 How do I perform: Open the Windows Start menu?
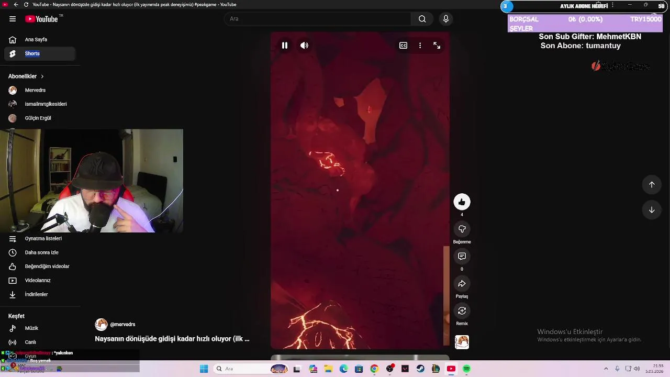(x=204, y=369)
